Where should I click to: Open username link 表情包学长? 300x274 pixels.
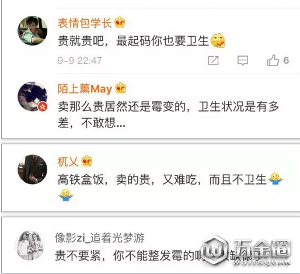(x=85, y=23)
